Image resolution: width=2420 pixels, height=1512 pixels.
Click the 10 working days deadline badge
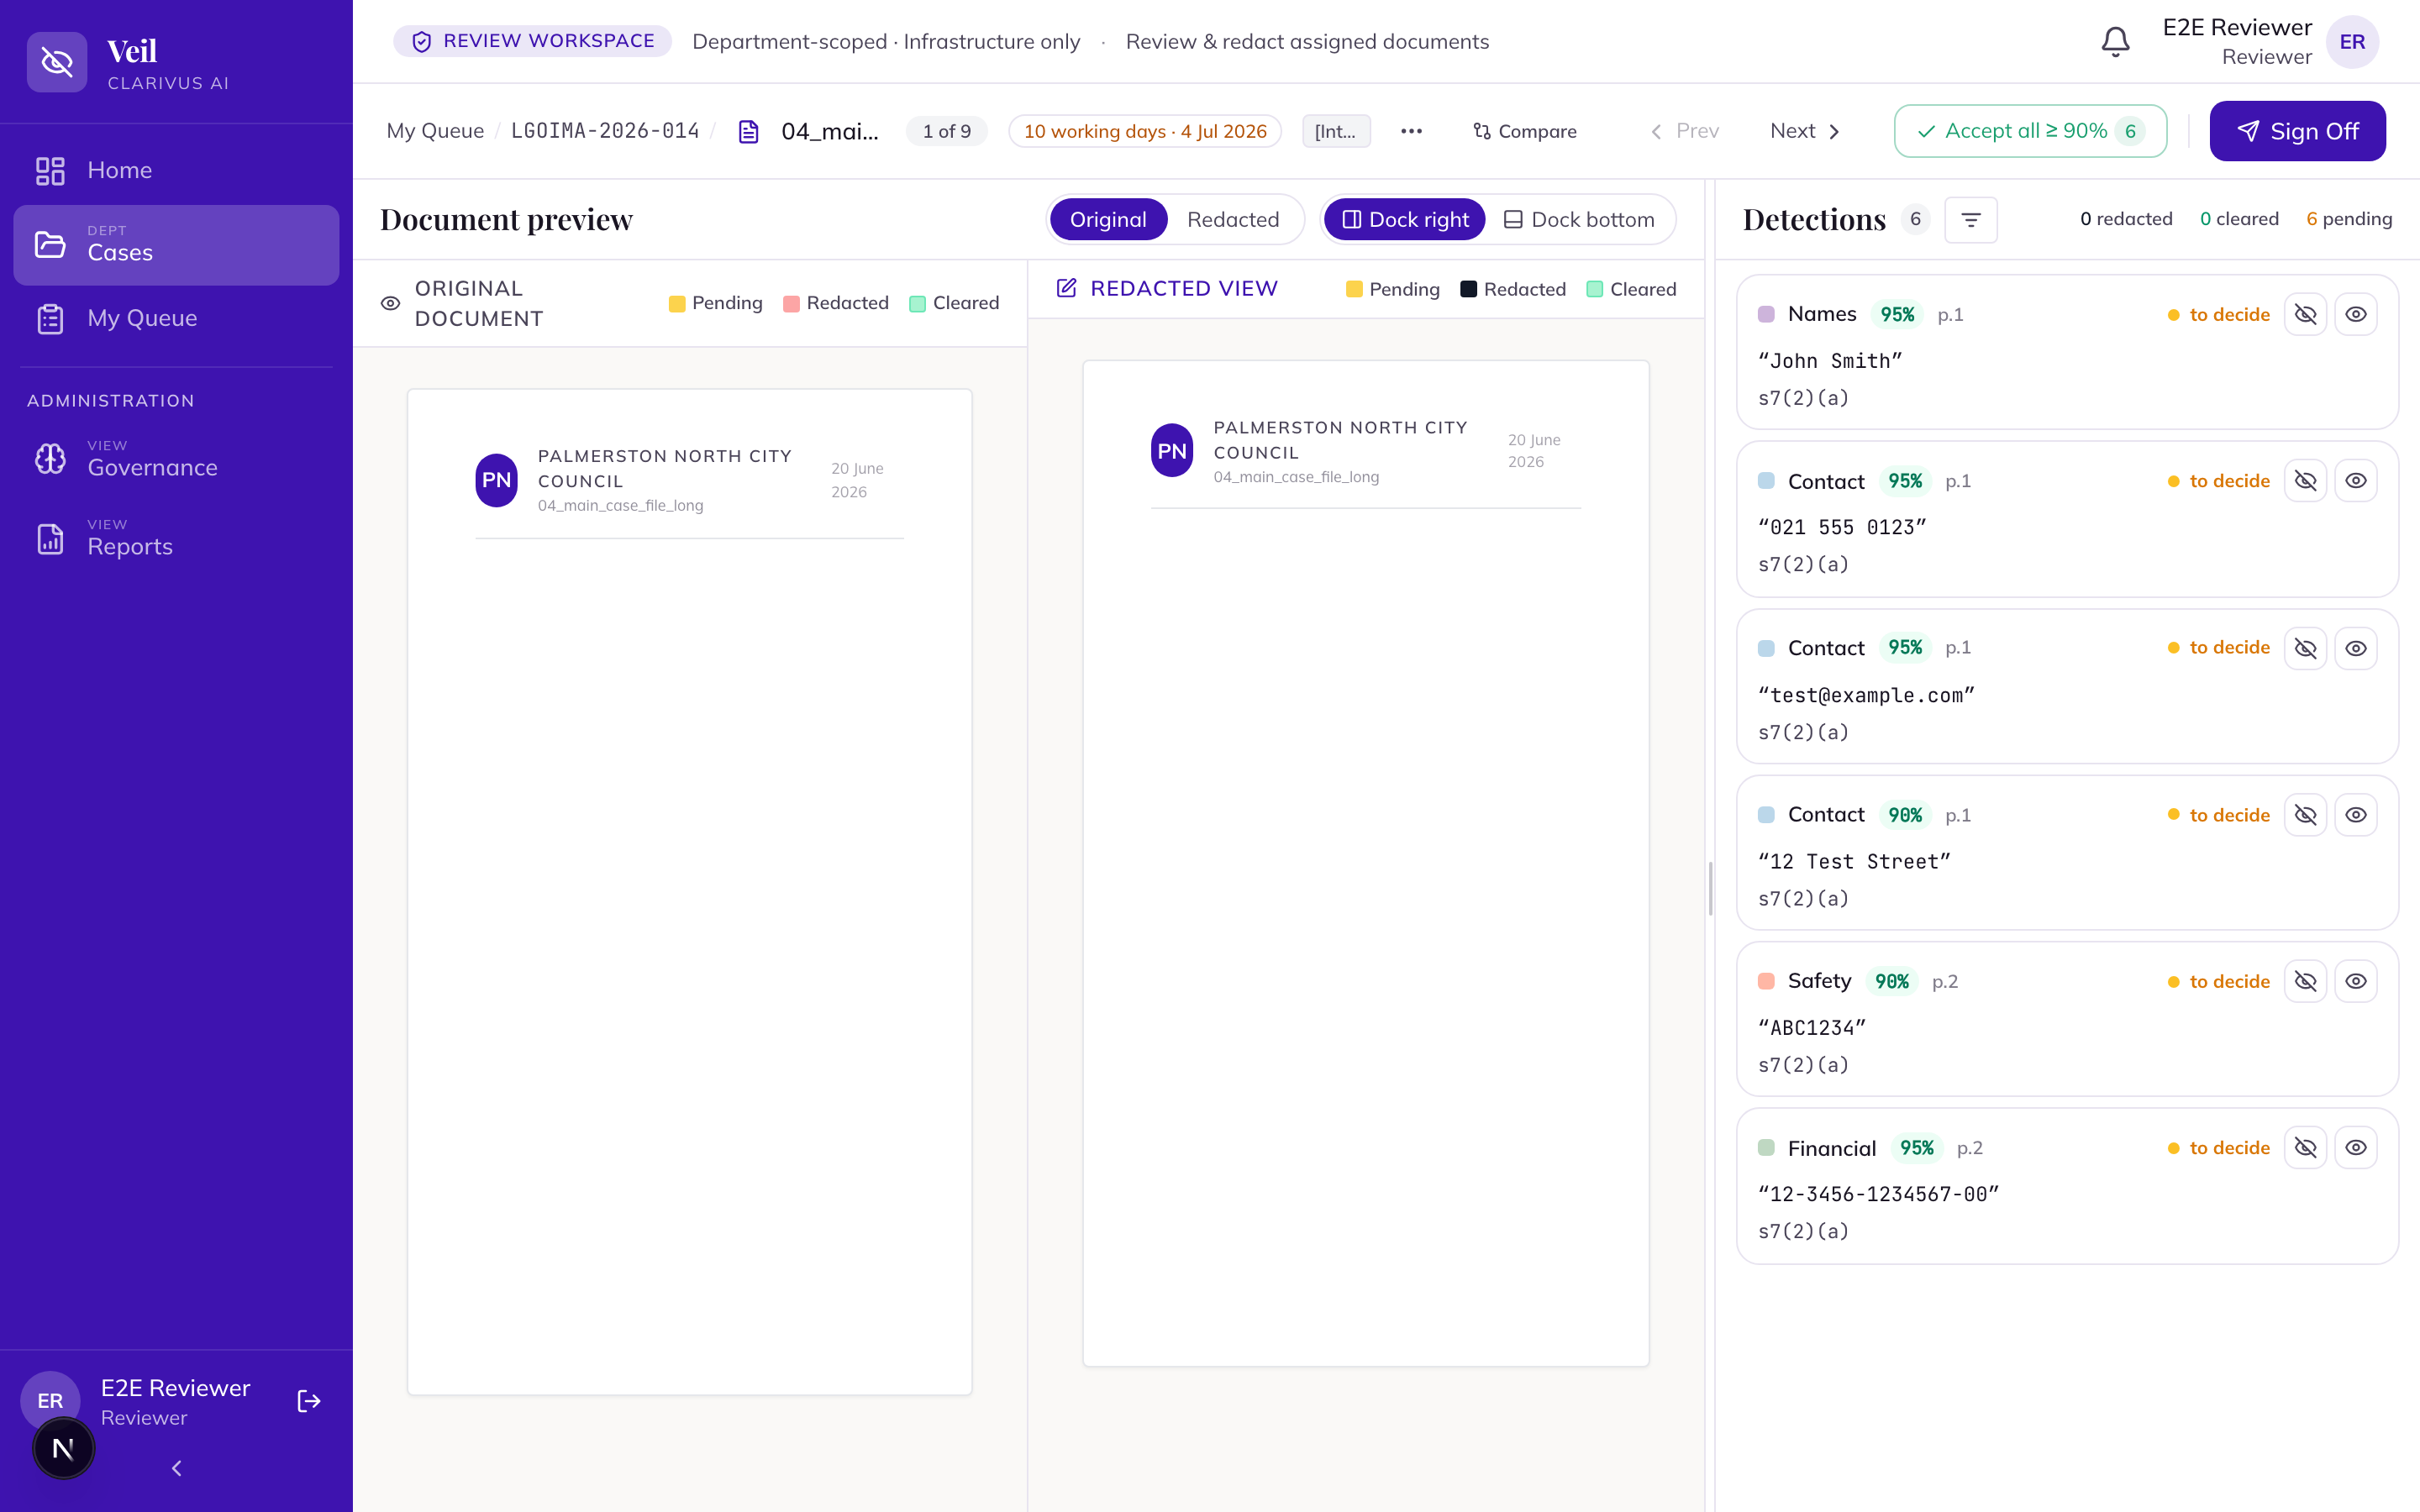[1145, 131]
